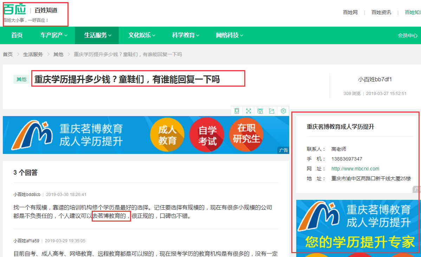Click the 在职研究生 circle in banner ad
421x257 pixels.
pos(246,134)
